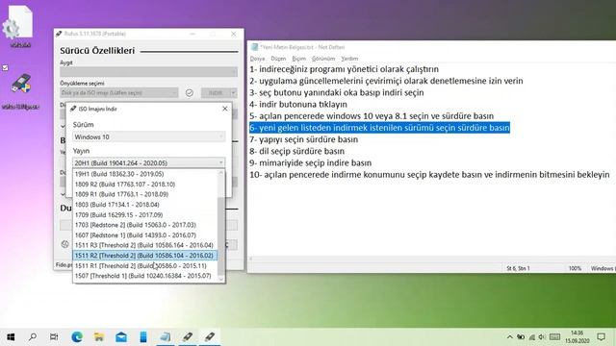The width and height of the screenshot is (616, 346).
Task: Click Notepad line 8 dil seçip
Action: click(297, 151)
